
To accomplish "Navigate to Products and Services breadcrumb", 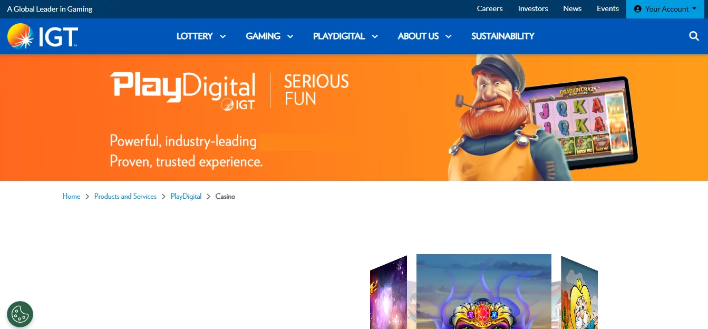I will point(125,196).
